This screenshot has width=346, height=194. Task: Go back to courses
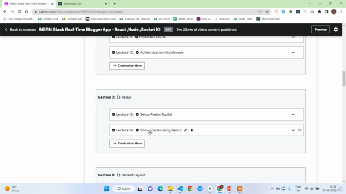tap(20, 30)
